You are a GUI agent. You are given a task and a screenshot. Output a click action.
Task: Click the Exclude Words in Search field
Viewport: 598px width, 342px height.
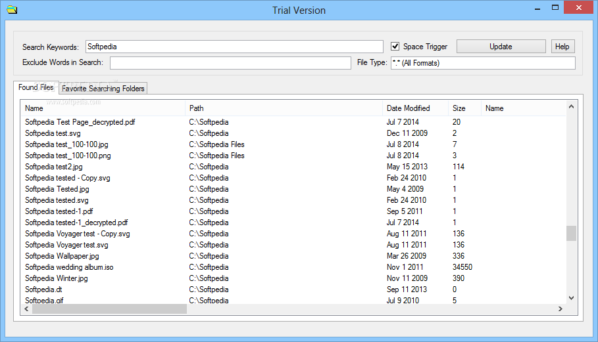coord(230,63)
